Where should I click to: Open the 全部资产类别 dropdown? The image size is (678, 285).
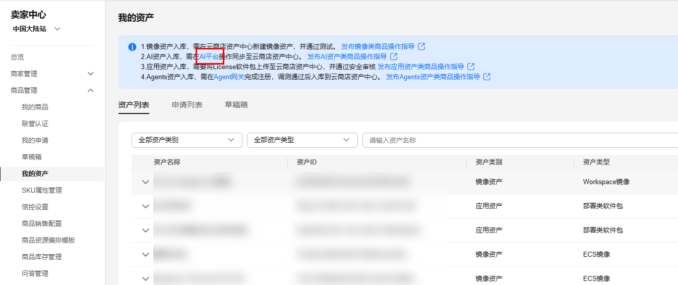tap(187, 140)
